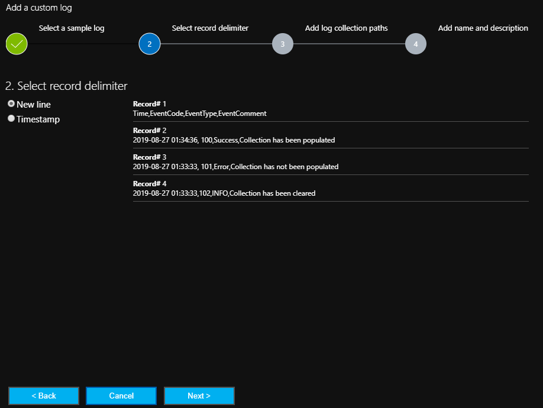
Task: Open step indicator between delimiter and collection paths
Action: click(x=282, y=44)
